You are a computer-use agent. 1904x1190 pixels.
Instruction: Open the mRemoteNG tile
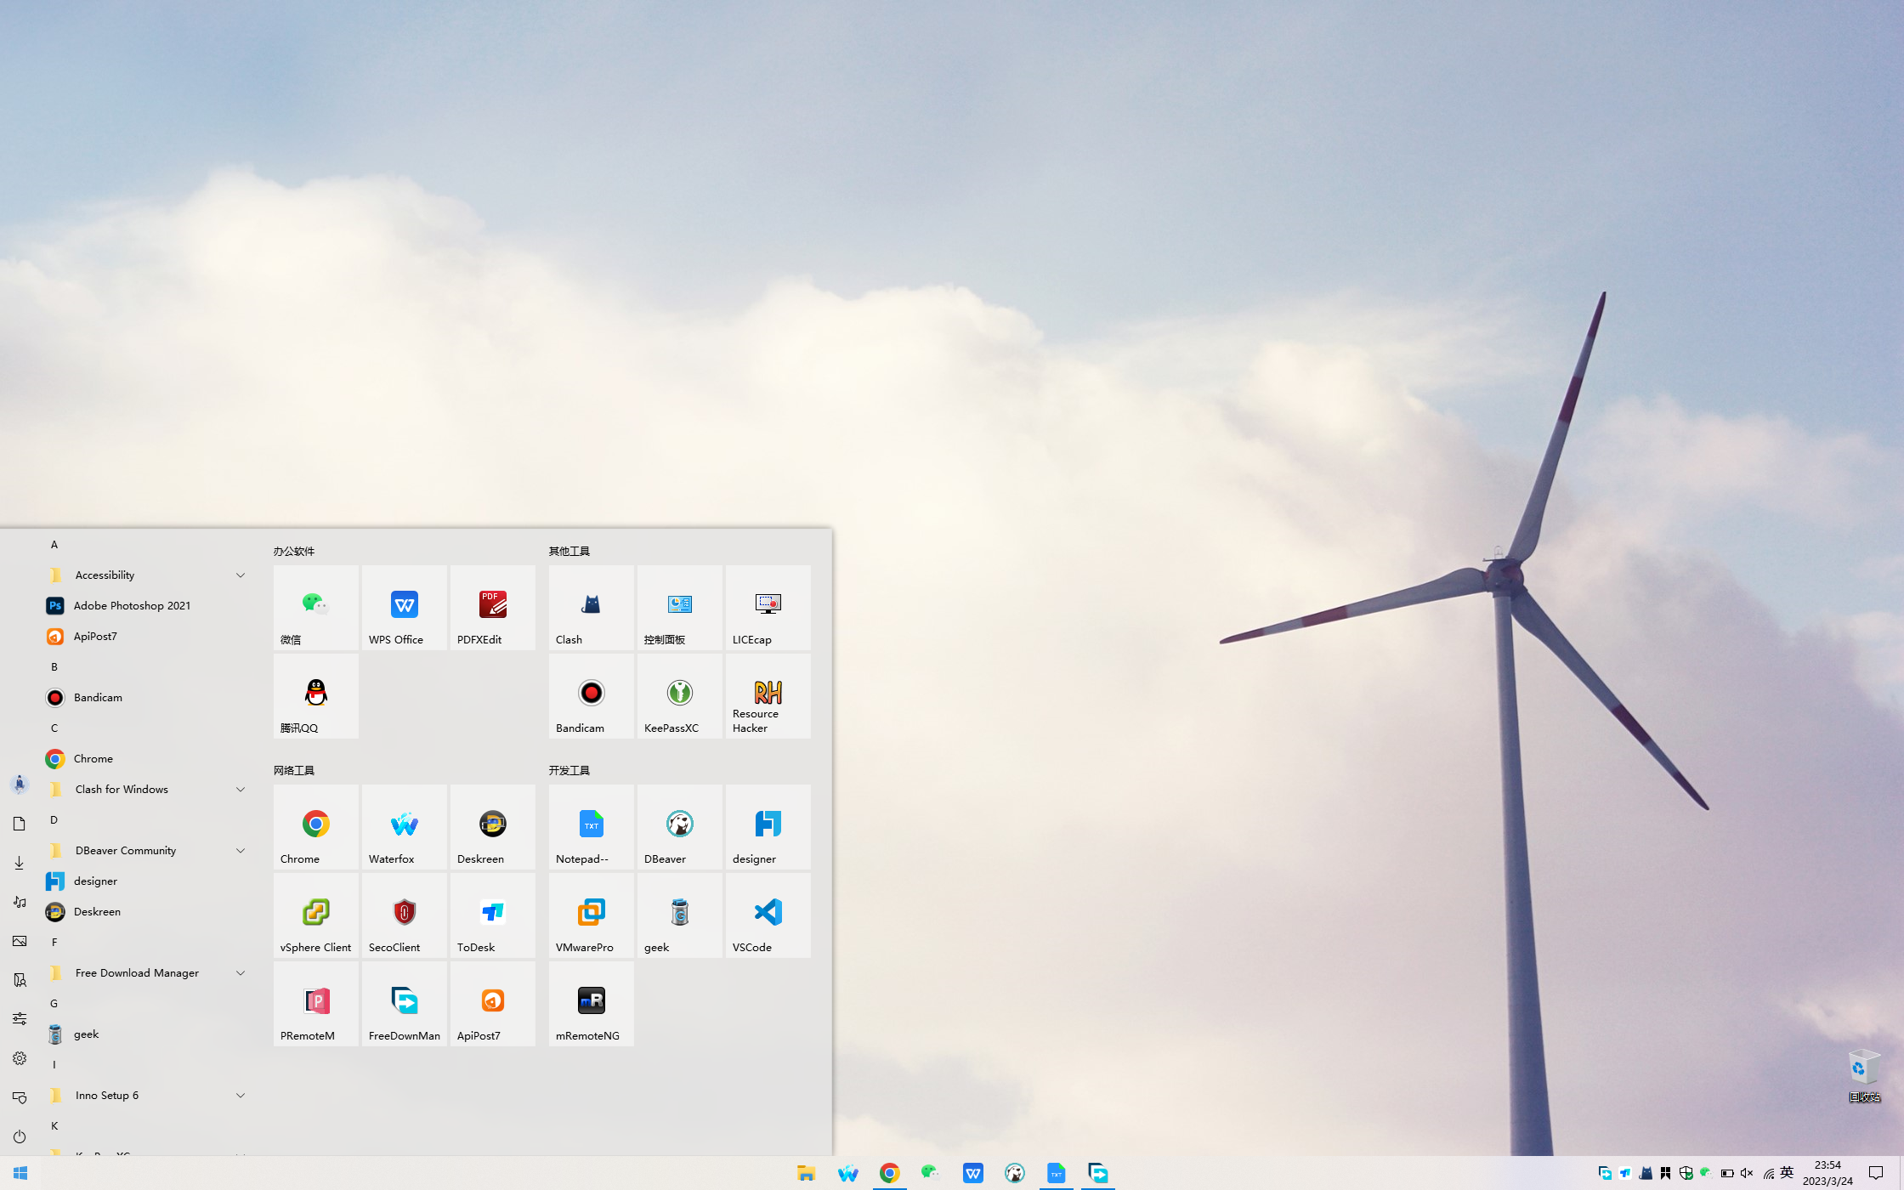point(591,1004)
